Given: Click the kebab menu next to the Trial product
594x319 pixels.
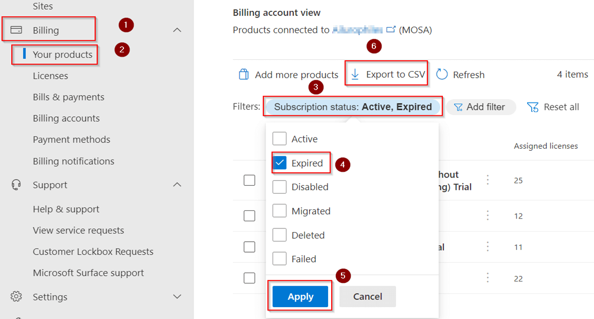Looking at the screenshot, I should 488,180.
